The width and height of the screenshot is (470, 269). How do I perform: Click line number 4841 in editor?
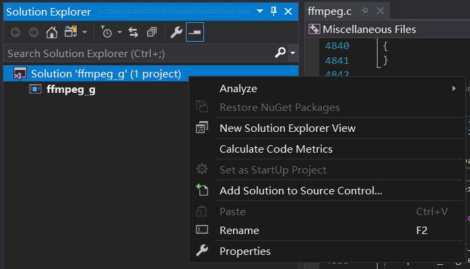337,61
